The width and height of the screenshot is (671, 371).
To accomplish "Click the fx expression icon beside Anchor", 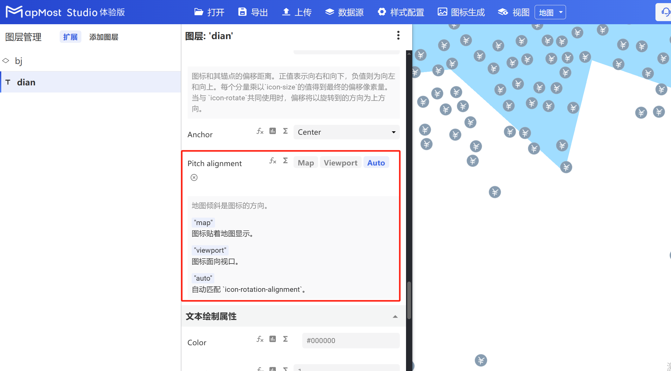I will (x=260, y=131).
